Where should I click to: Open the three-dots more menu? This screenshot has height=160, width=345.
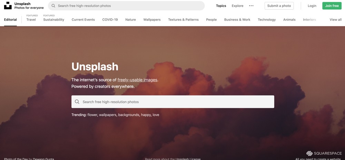(x=251, y=6)
